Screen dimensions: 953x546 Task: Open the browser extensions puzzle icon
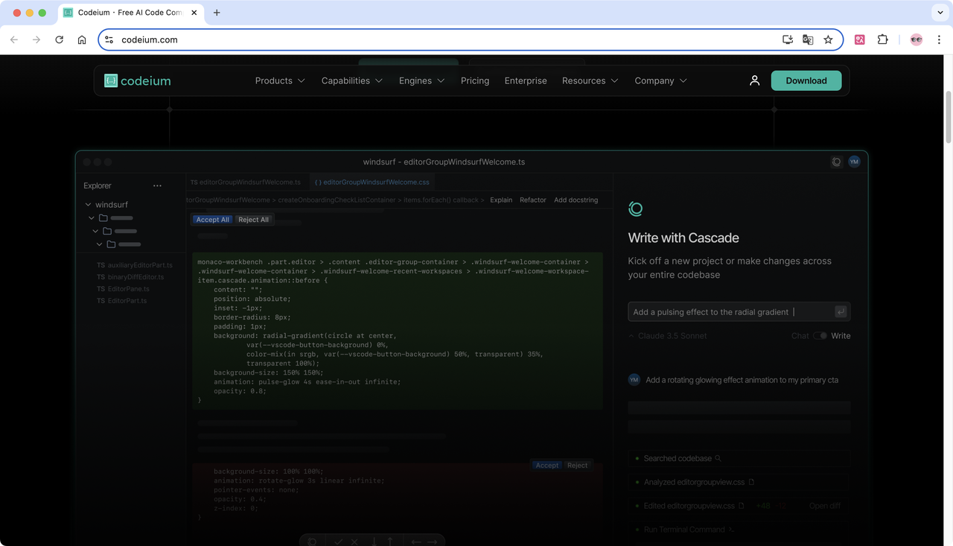(x=883, y=39)
